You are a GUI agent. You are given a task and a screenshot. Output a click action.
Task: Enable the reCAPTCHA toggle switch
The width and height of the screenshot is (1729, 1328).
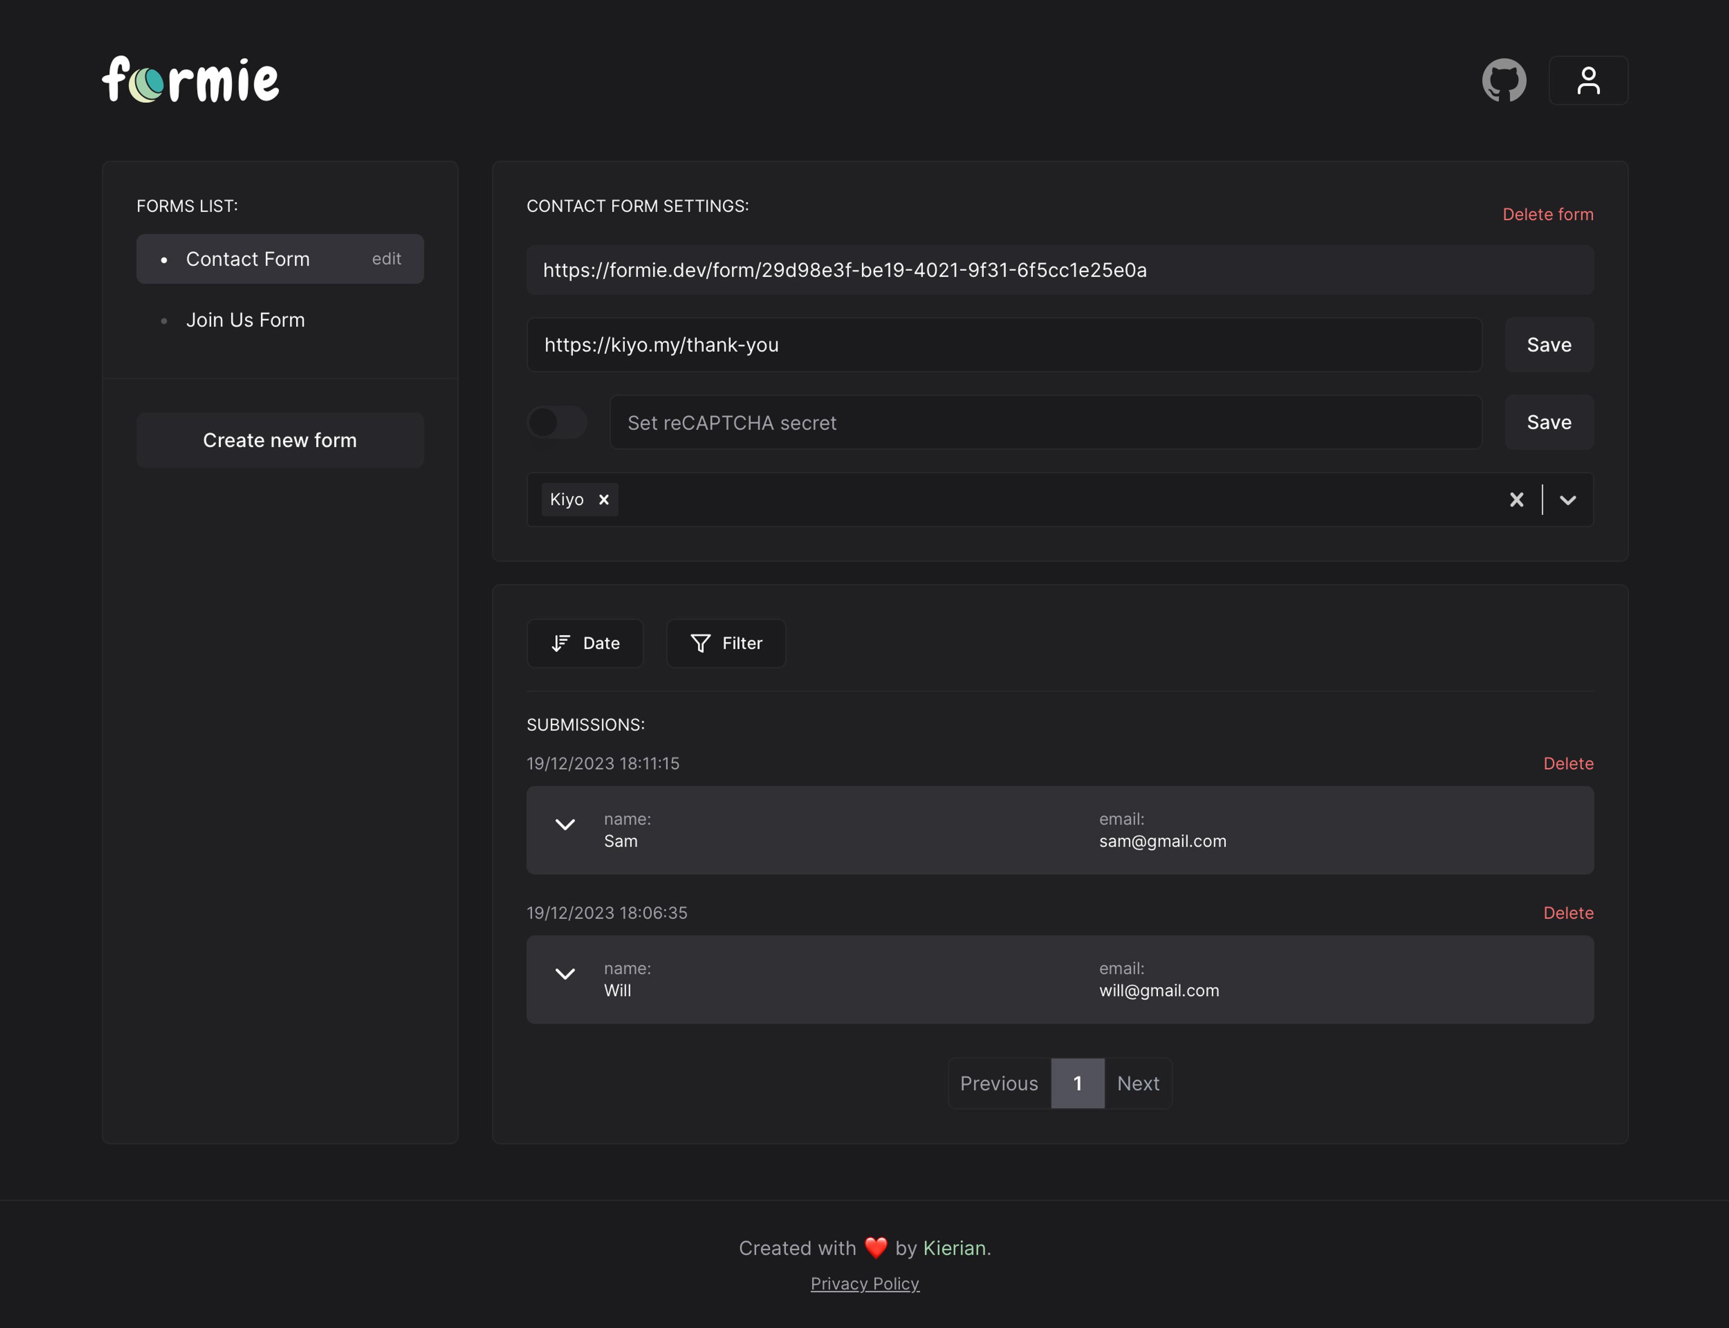click(557, 422)
